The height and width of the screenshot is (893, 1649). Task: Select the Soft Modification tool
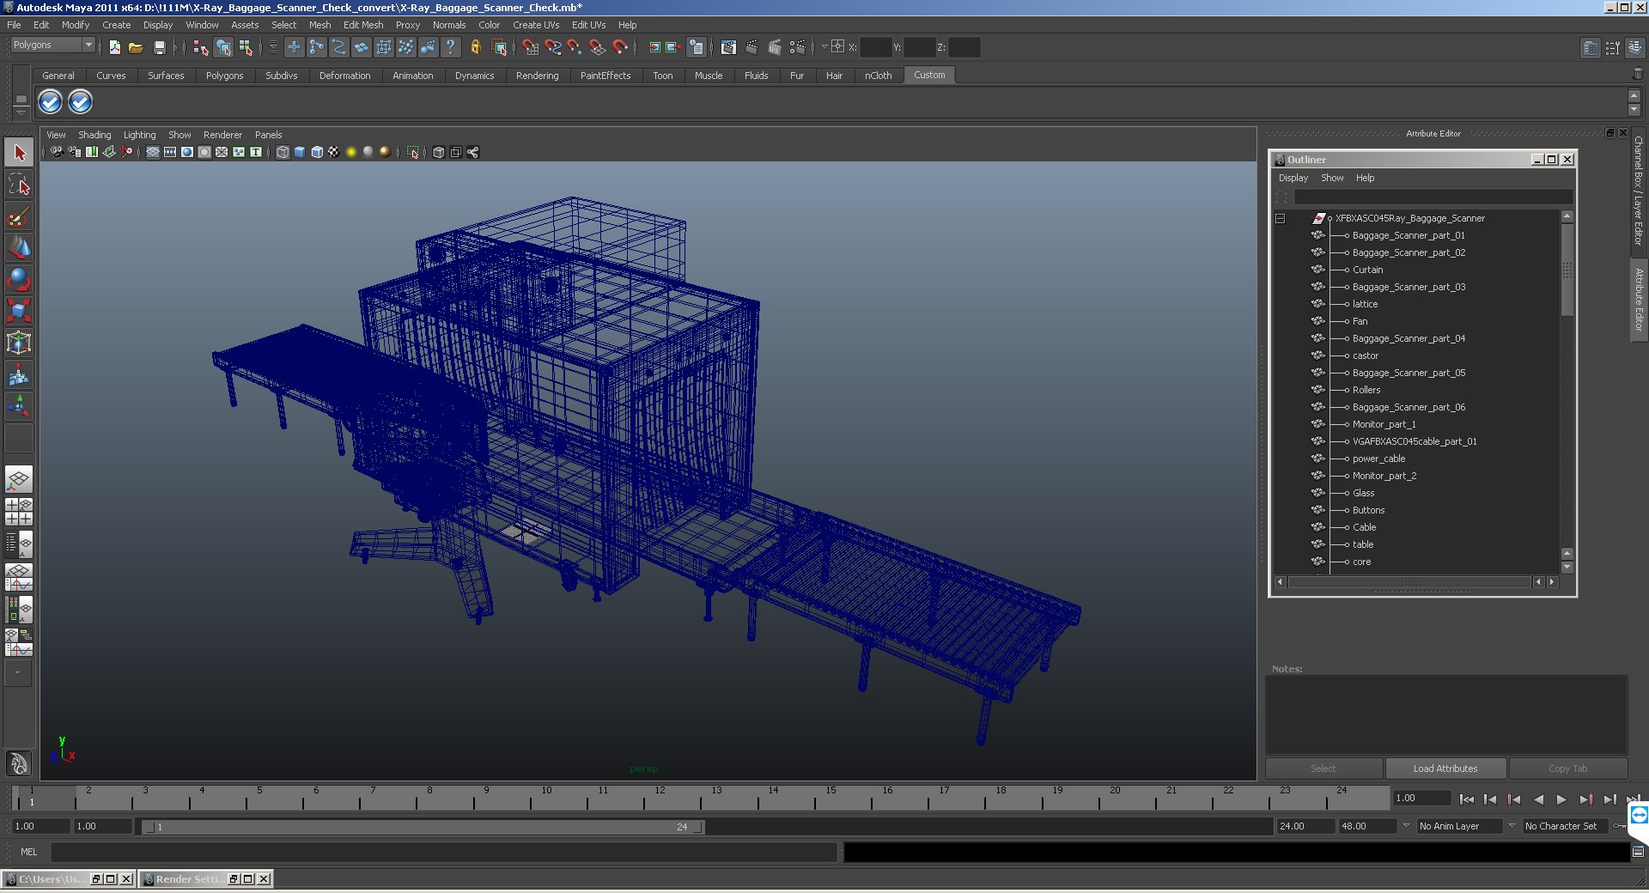tap(19, 374)
